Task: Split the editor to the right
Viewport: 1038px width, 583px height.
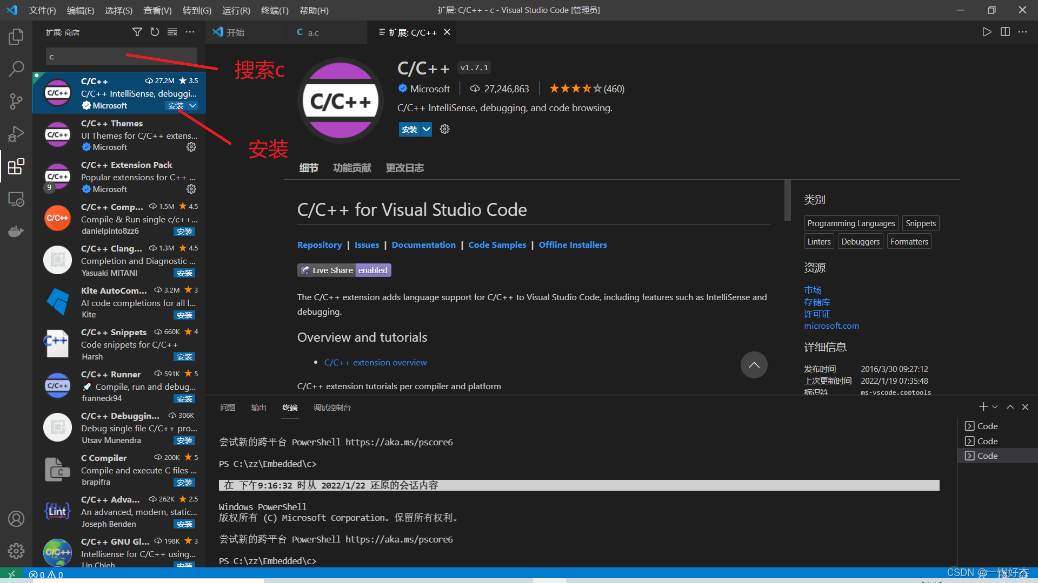Action: (x=1005, y=32)
